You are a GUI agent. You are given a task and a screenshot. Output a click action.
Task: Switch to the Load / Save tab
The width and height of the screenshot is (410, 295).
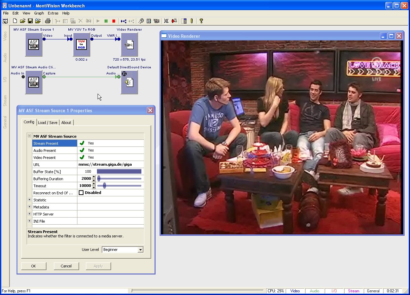[x=47, y=123]
